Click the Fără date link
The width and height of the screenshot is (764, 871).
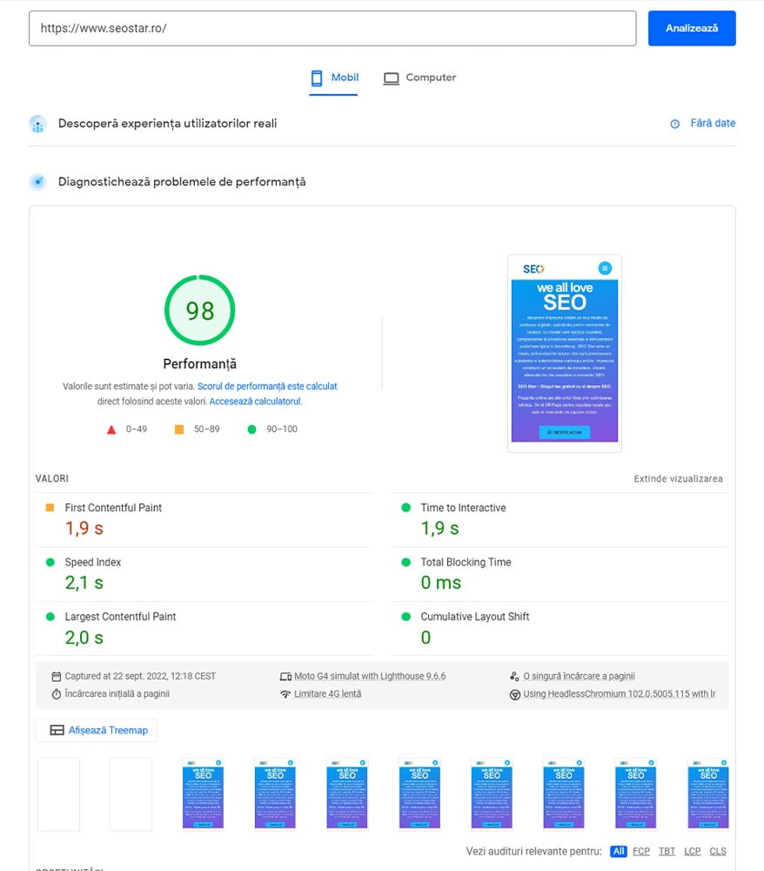click(x=713, y=124)
